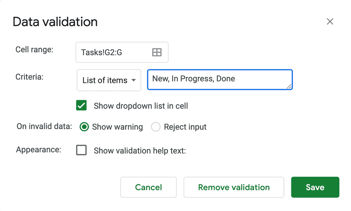This screenshot has height=211, width=351.
Task: Select the Show warning radio button
Action: pos(83,127)
